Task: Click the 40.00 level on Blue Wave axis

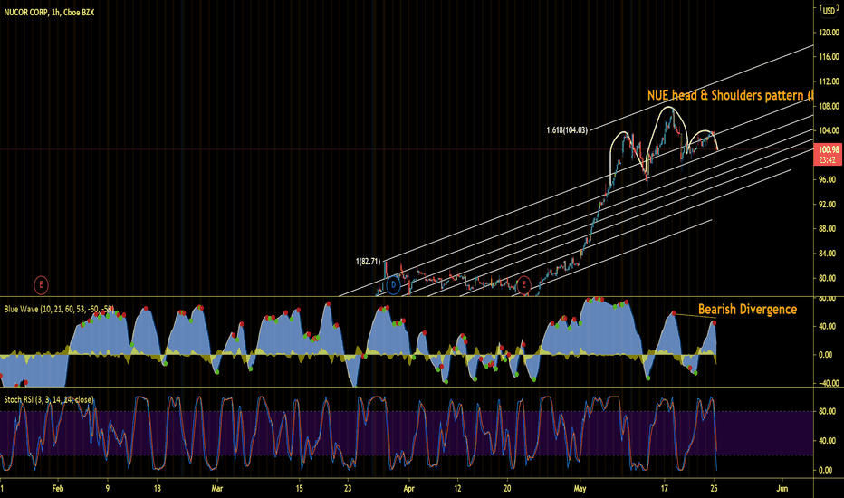Action: (x=828, y=326)
